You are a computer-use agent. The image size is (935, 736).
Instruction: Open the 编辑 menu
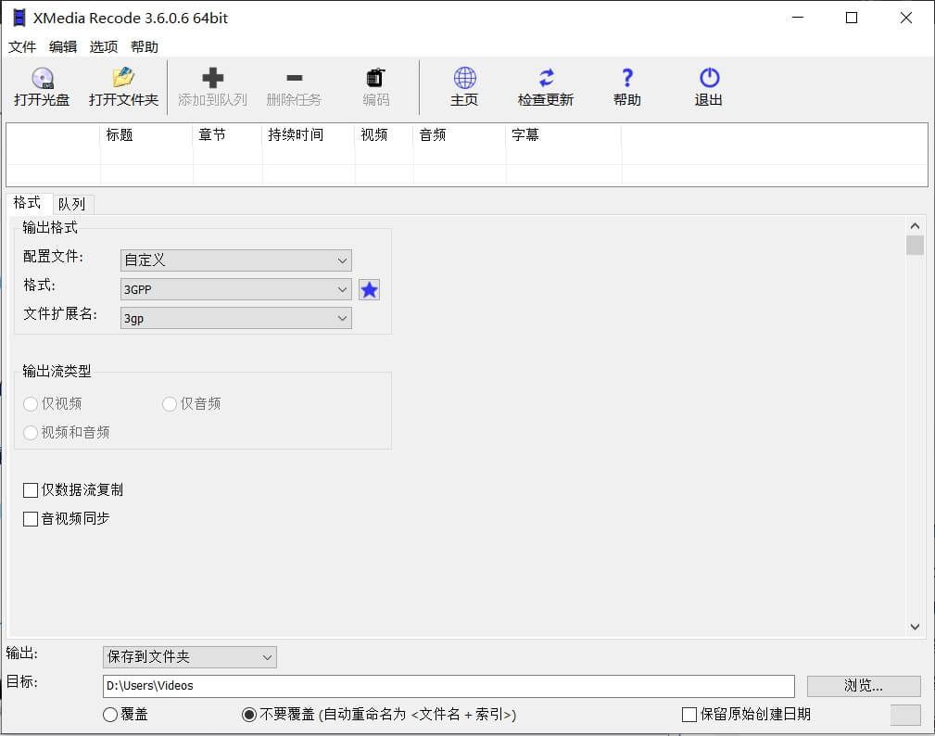pos(63,46)
